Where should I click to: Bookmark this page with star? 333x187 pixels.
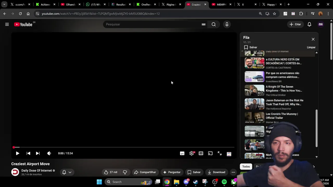(x=274, y=14)
